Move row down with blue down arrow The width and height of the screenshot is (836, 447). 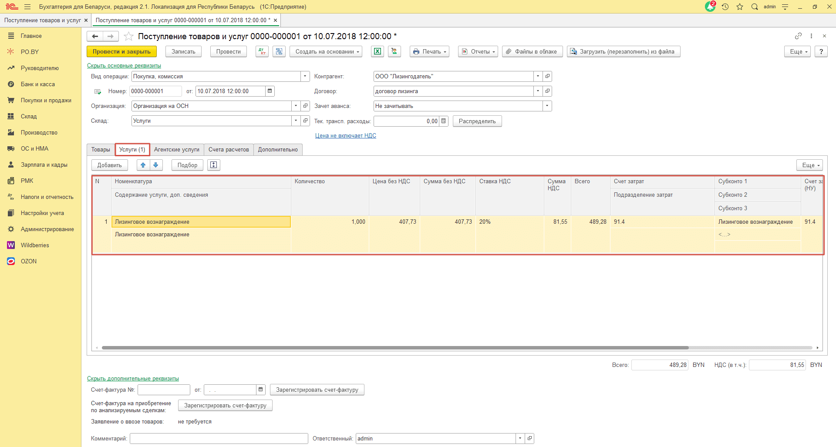tap(156, 165)
